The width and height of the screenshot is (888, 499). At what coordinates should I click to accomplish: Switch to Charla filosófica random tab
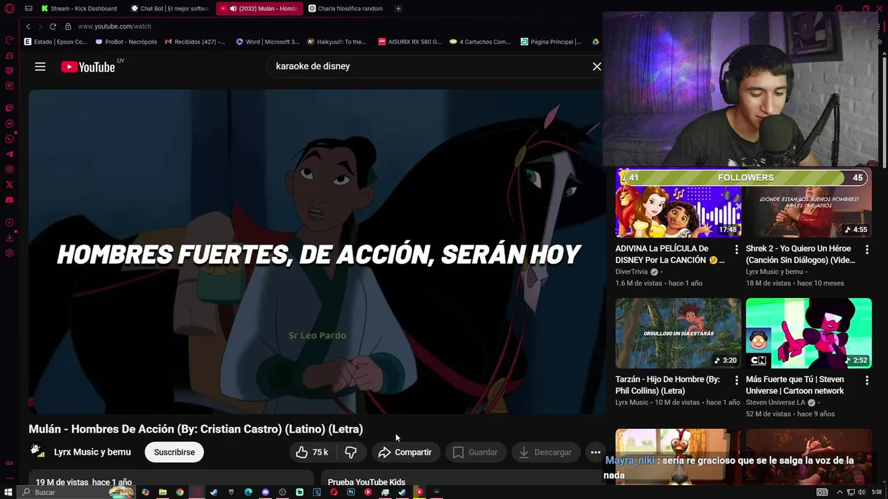(x=347, y=8)
